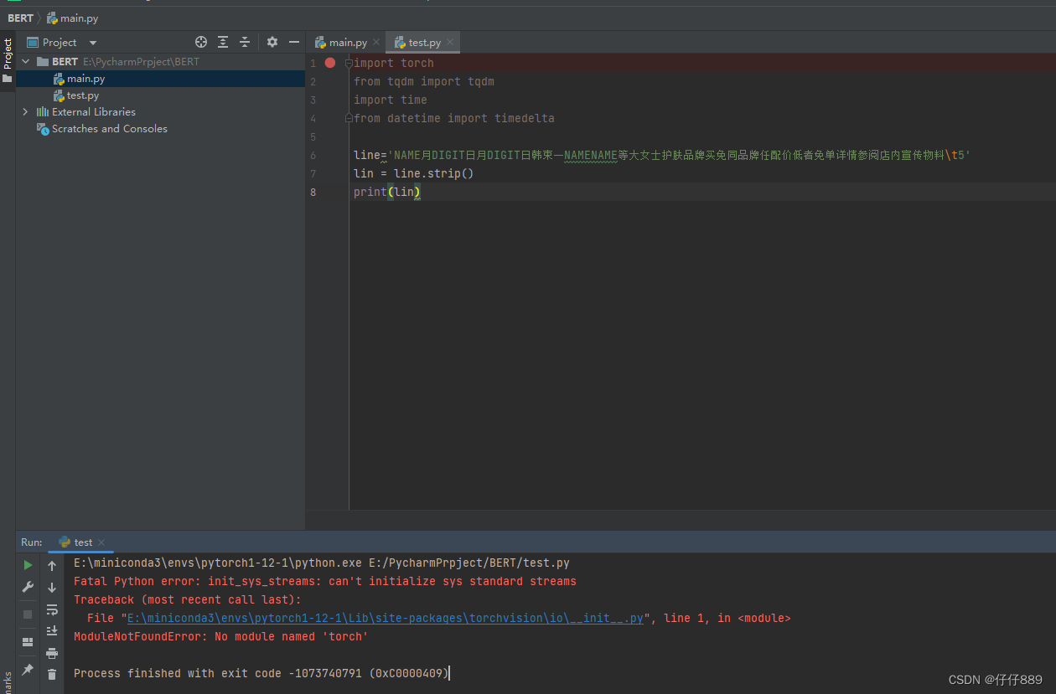The image size is (1056, 694).
Task: Expand all in Project tree
Action: 223,42
